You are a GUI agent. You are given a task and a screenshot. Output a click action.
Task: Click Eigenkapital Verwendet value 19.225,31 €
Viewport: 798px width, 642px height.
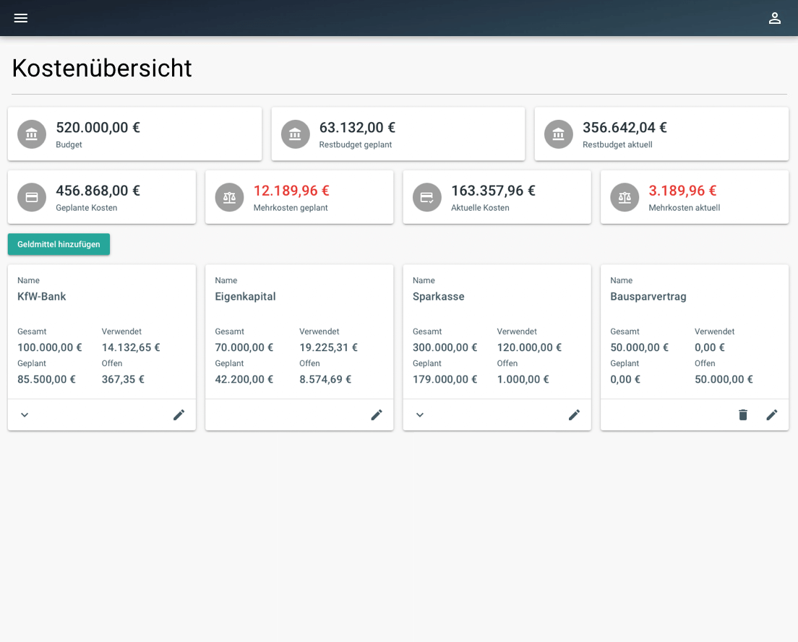coord(328,347)
